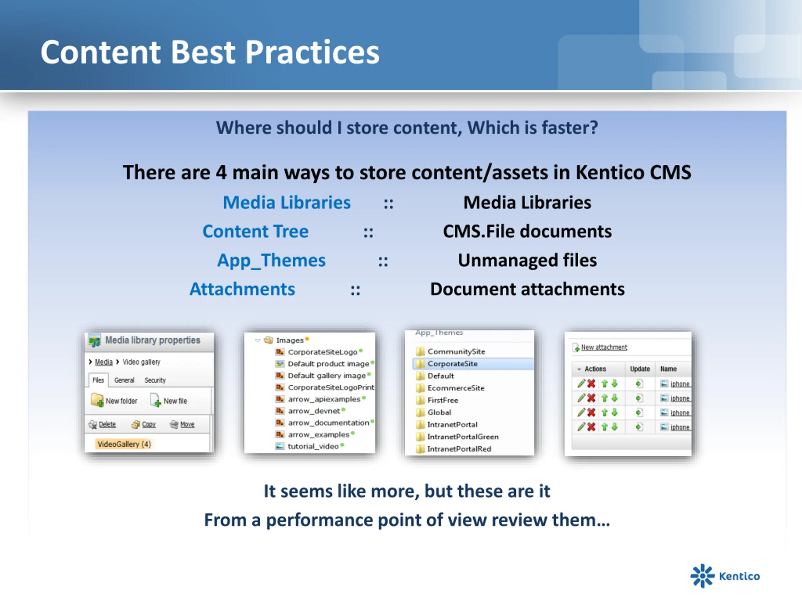
Task: Click the breadcrumb arrow before Media
Action: [90, 362]
